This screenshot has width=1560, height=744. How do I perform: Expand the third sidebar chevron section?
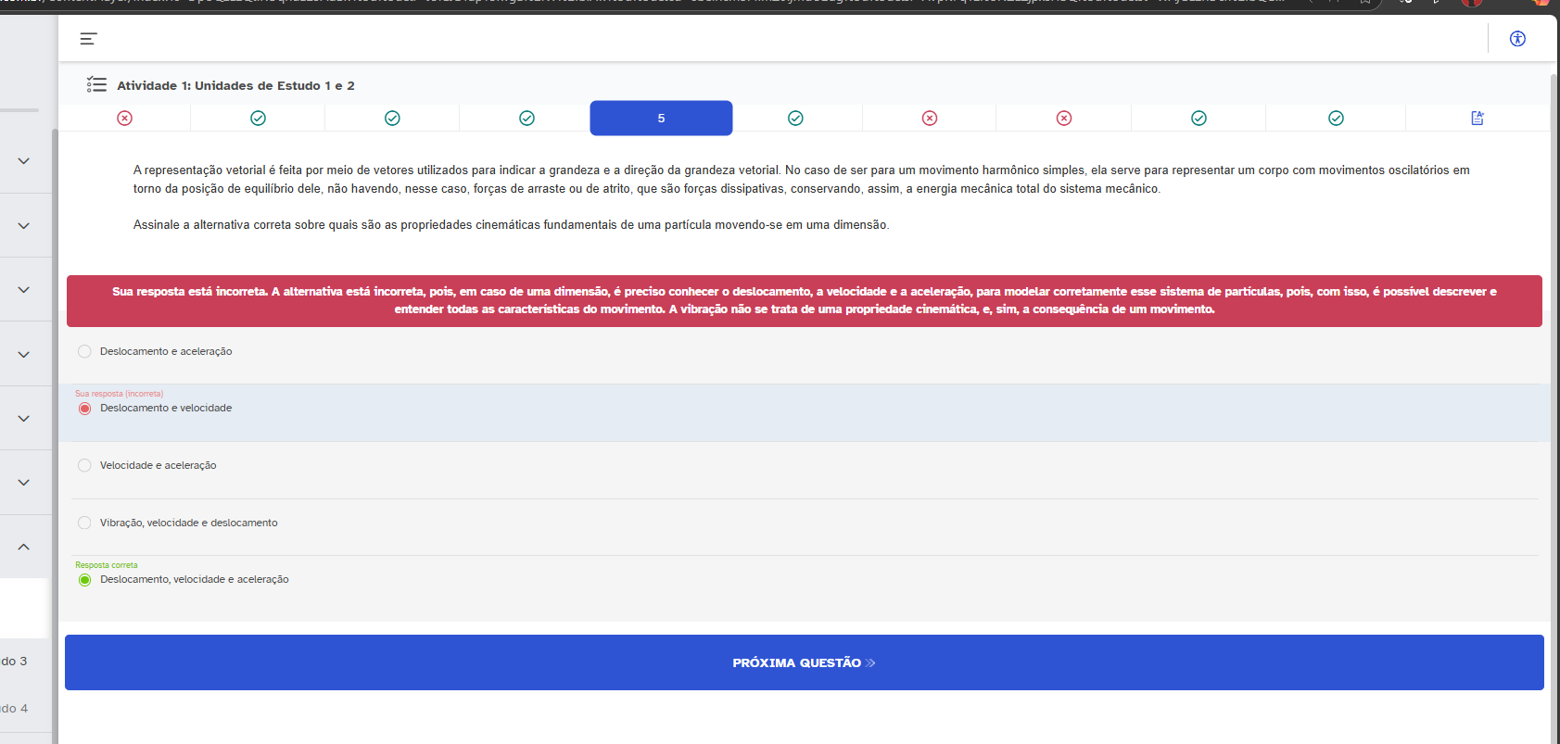pyautogui.click(x=24, y=290)
